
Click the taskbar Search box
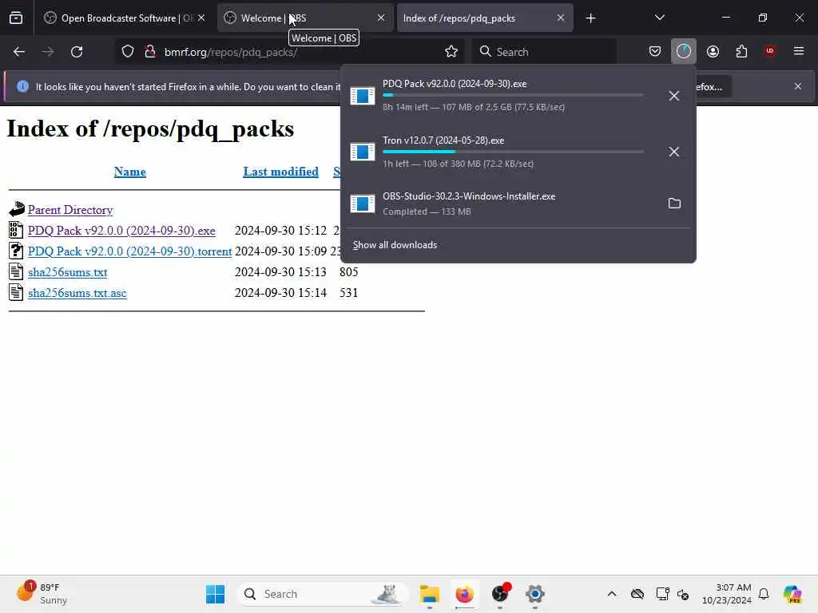point(323,594)
